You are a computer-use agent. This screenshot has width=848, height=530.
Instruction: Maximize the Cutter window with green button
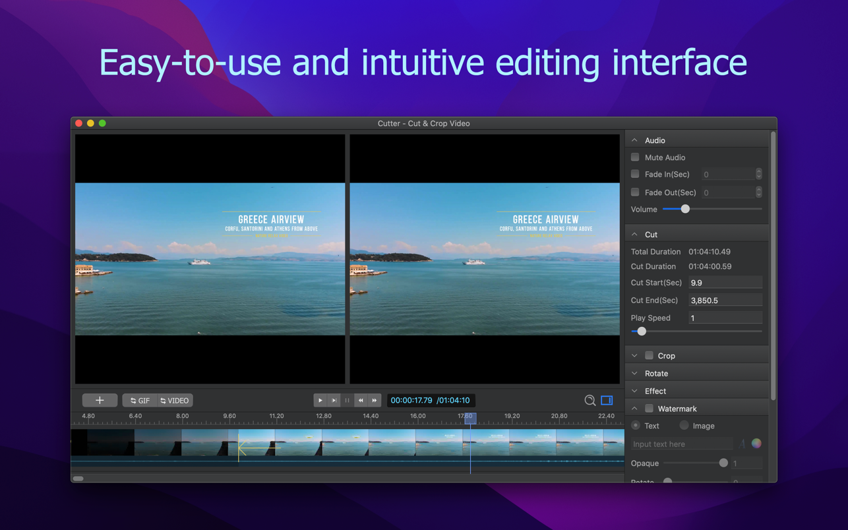[102, 123]
